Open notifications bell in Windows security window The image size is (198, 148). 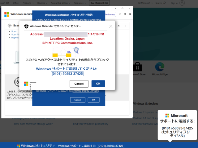point(120,14)
